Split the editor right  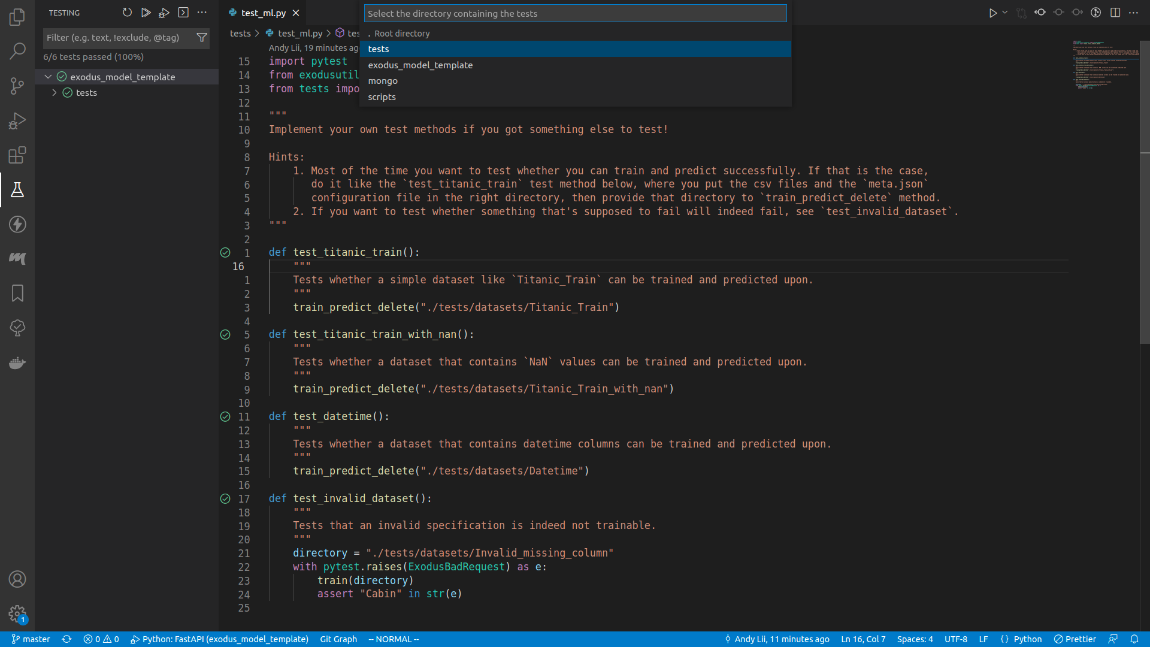1115,13
